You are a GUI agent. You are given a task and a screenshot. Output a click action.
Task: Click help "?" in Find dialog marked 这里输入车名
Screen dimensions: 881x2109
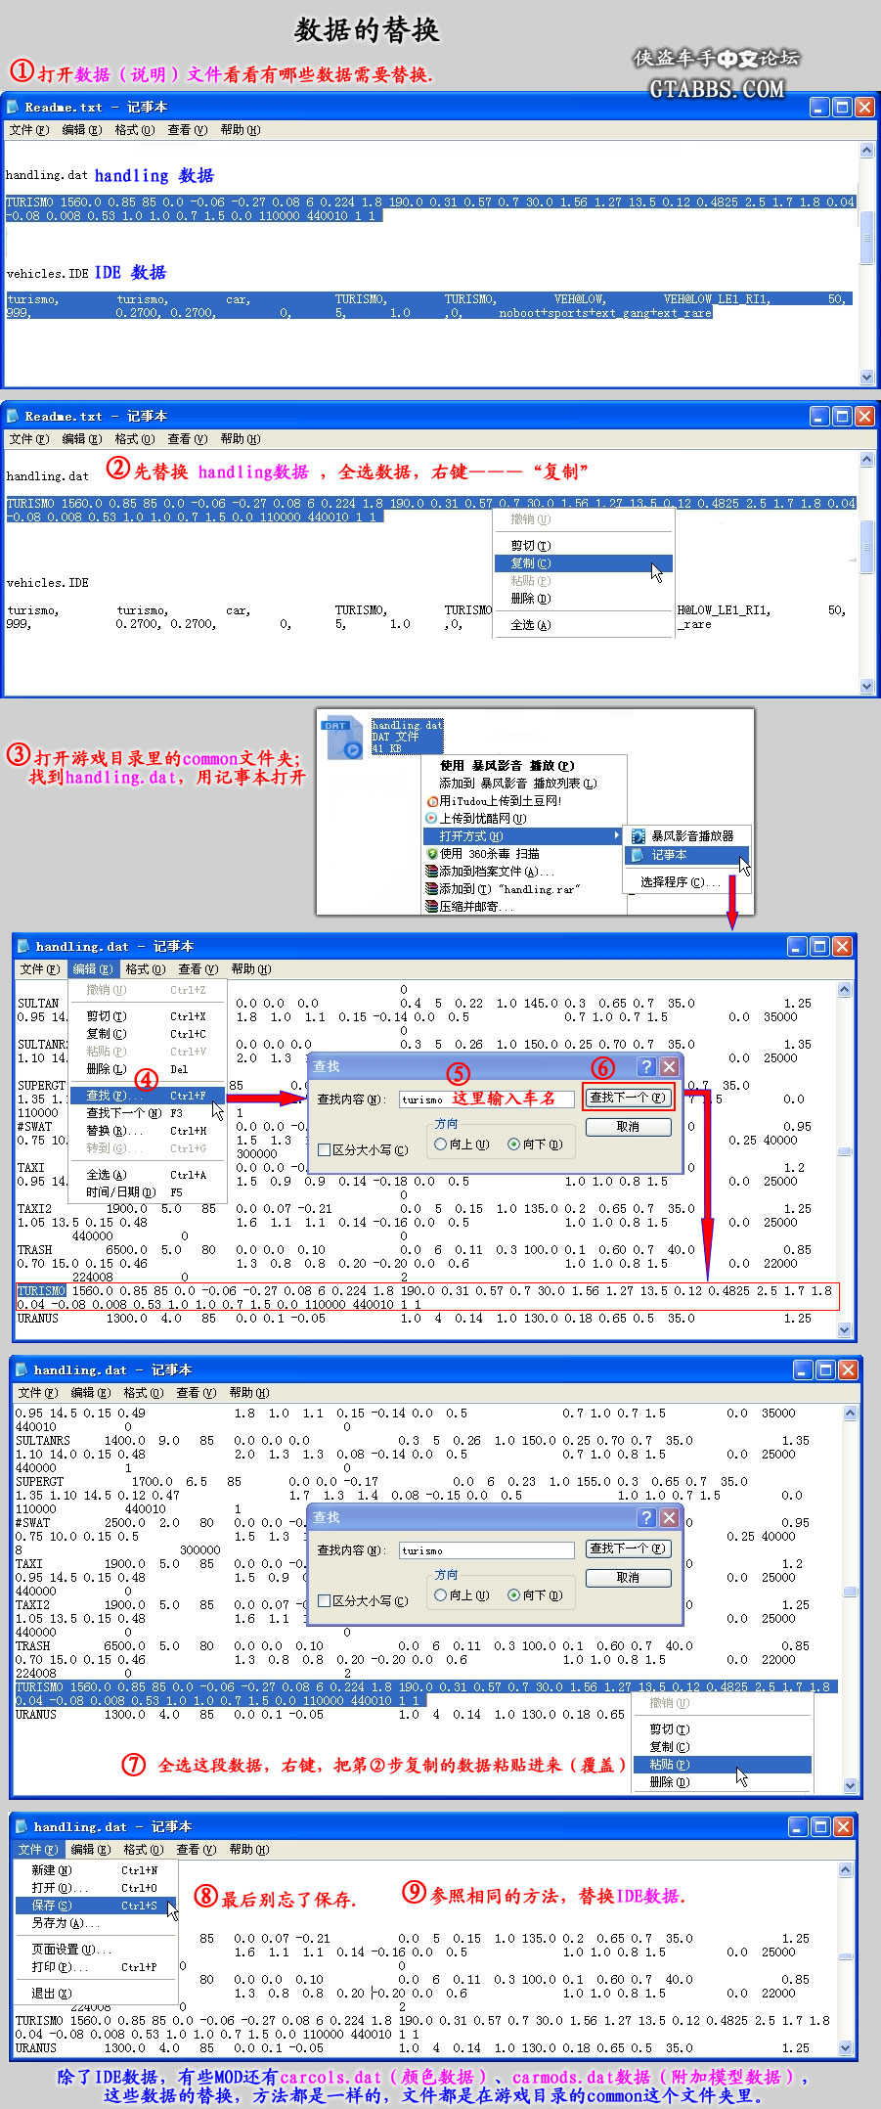point(646,1066)
